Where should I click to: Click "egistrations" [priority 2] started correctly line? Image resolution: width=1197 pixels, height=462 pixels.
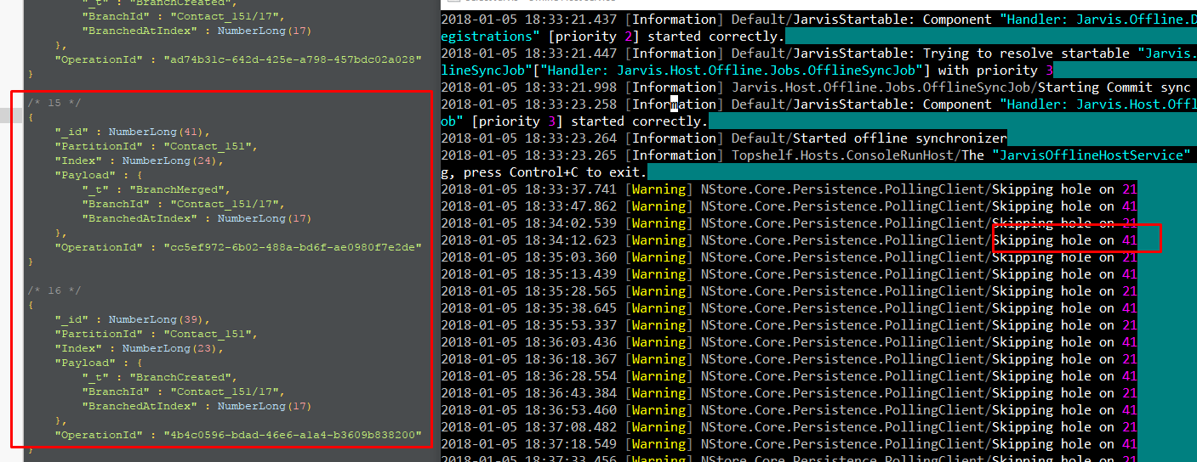click(x=613, y=36)
